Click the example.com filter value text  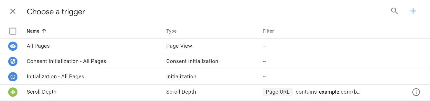click(340, 92)
